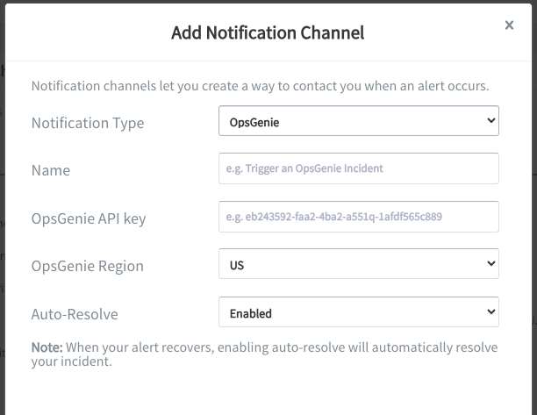Focus the Name input field
537x415 pixels.
tap(359, 168)
